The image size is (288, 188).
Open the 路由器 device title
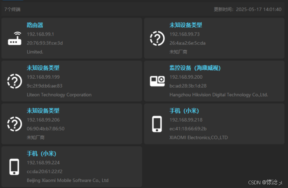pyautogui.click(x=35, y=25)
